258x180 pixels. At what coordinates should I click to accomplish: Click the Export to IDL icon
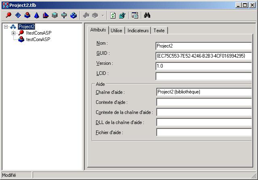(x=135, y=16)
